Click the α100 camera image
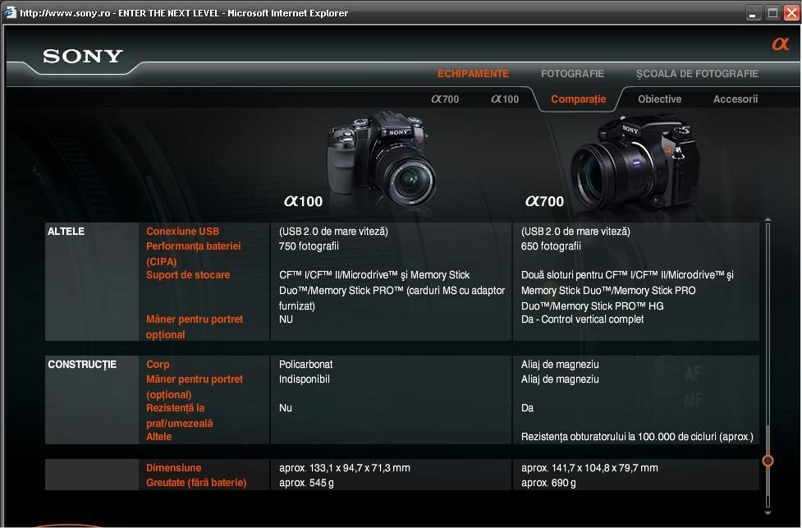The height and width of the screenshot is (528, 802). 382,158
